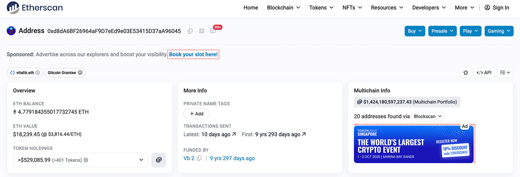
Task: Click the API button
Action: click(x=484, y=73)
